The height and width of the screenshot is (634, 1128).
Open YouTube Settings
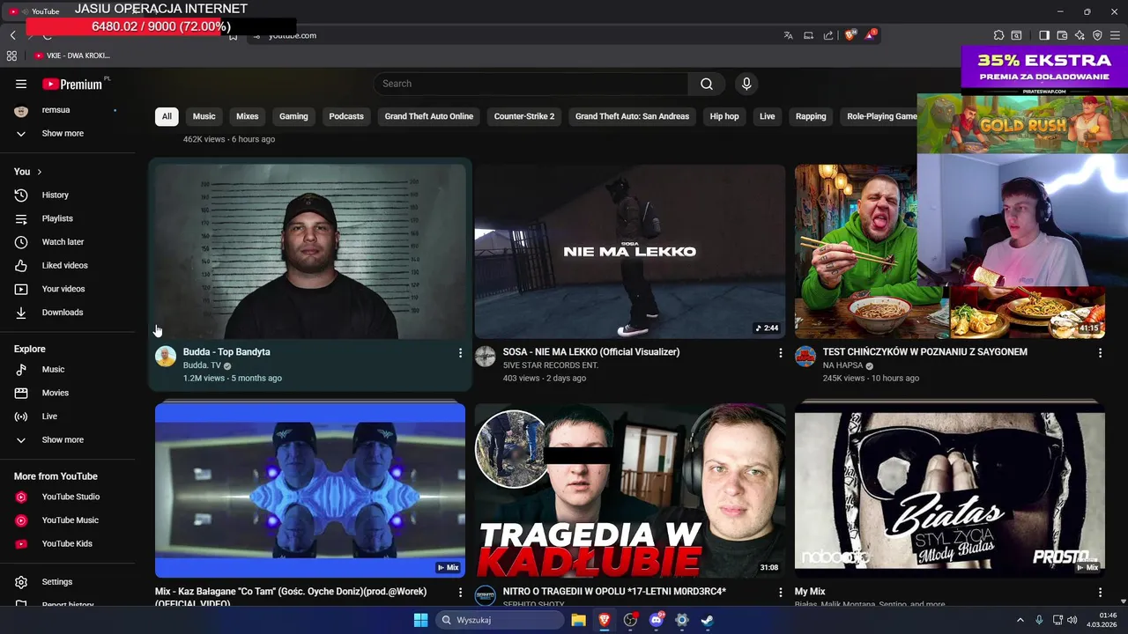(x=67, y=582)
